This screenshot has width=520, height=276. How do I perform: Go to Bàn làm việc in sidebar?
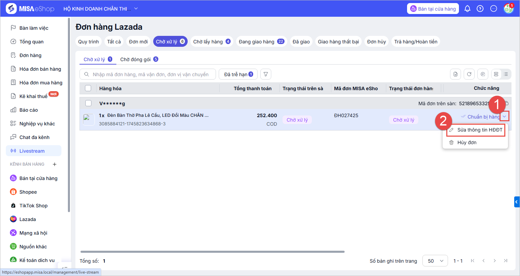point(34,28)
